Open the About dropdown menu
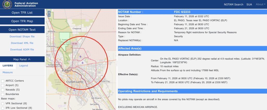Image resolution: width=267 pixels, height=110 pixels. click(x=260, y=4)
